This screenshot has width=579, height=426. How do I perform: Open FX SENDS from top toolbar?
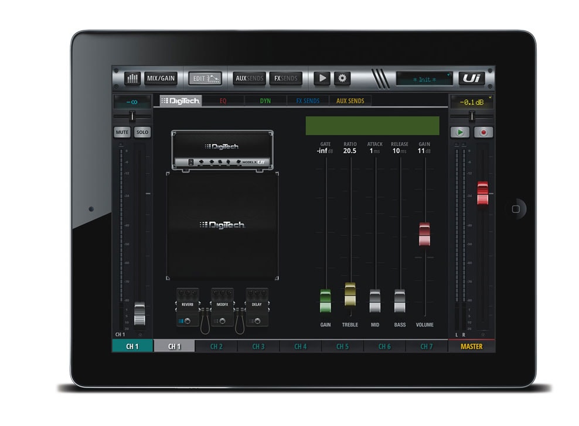coord(286,78)
